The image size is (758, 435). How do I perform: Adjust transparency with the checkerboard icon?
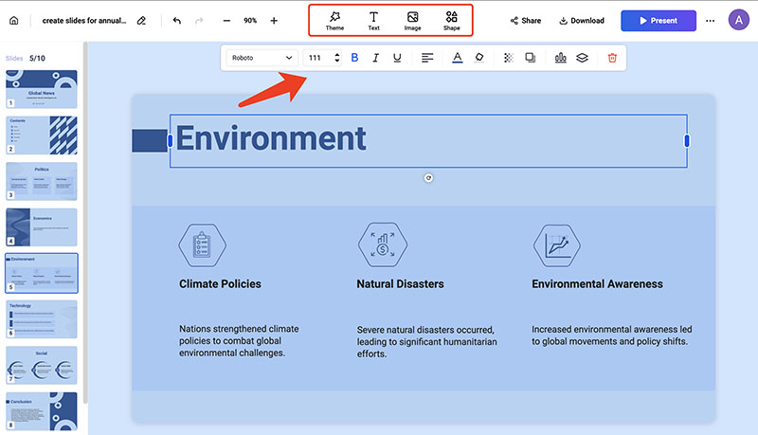[508, 58]
